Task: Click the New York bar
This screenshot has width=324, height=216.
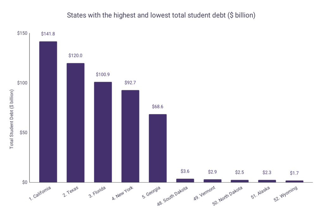Action: pos(130,136)
